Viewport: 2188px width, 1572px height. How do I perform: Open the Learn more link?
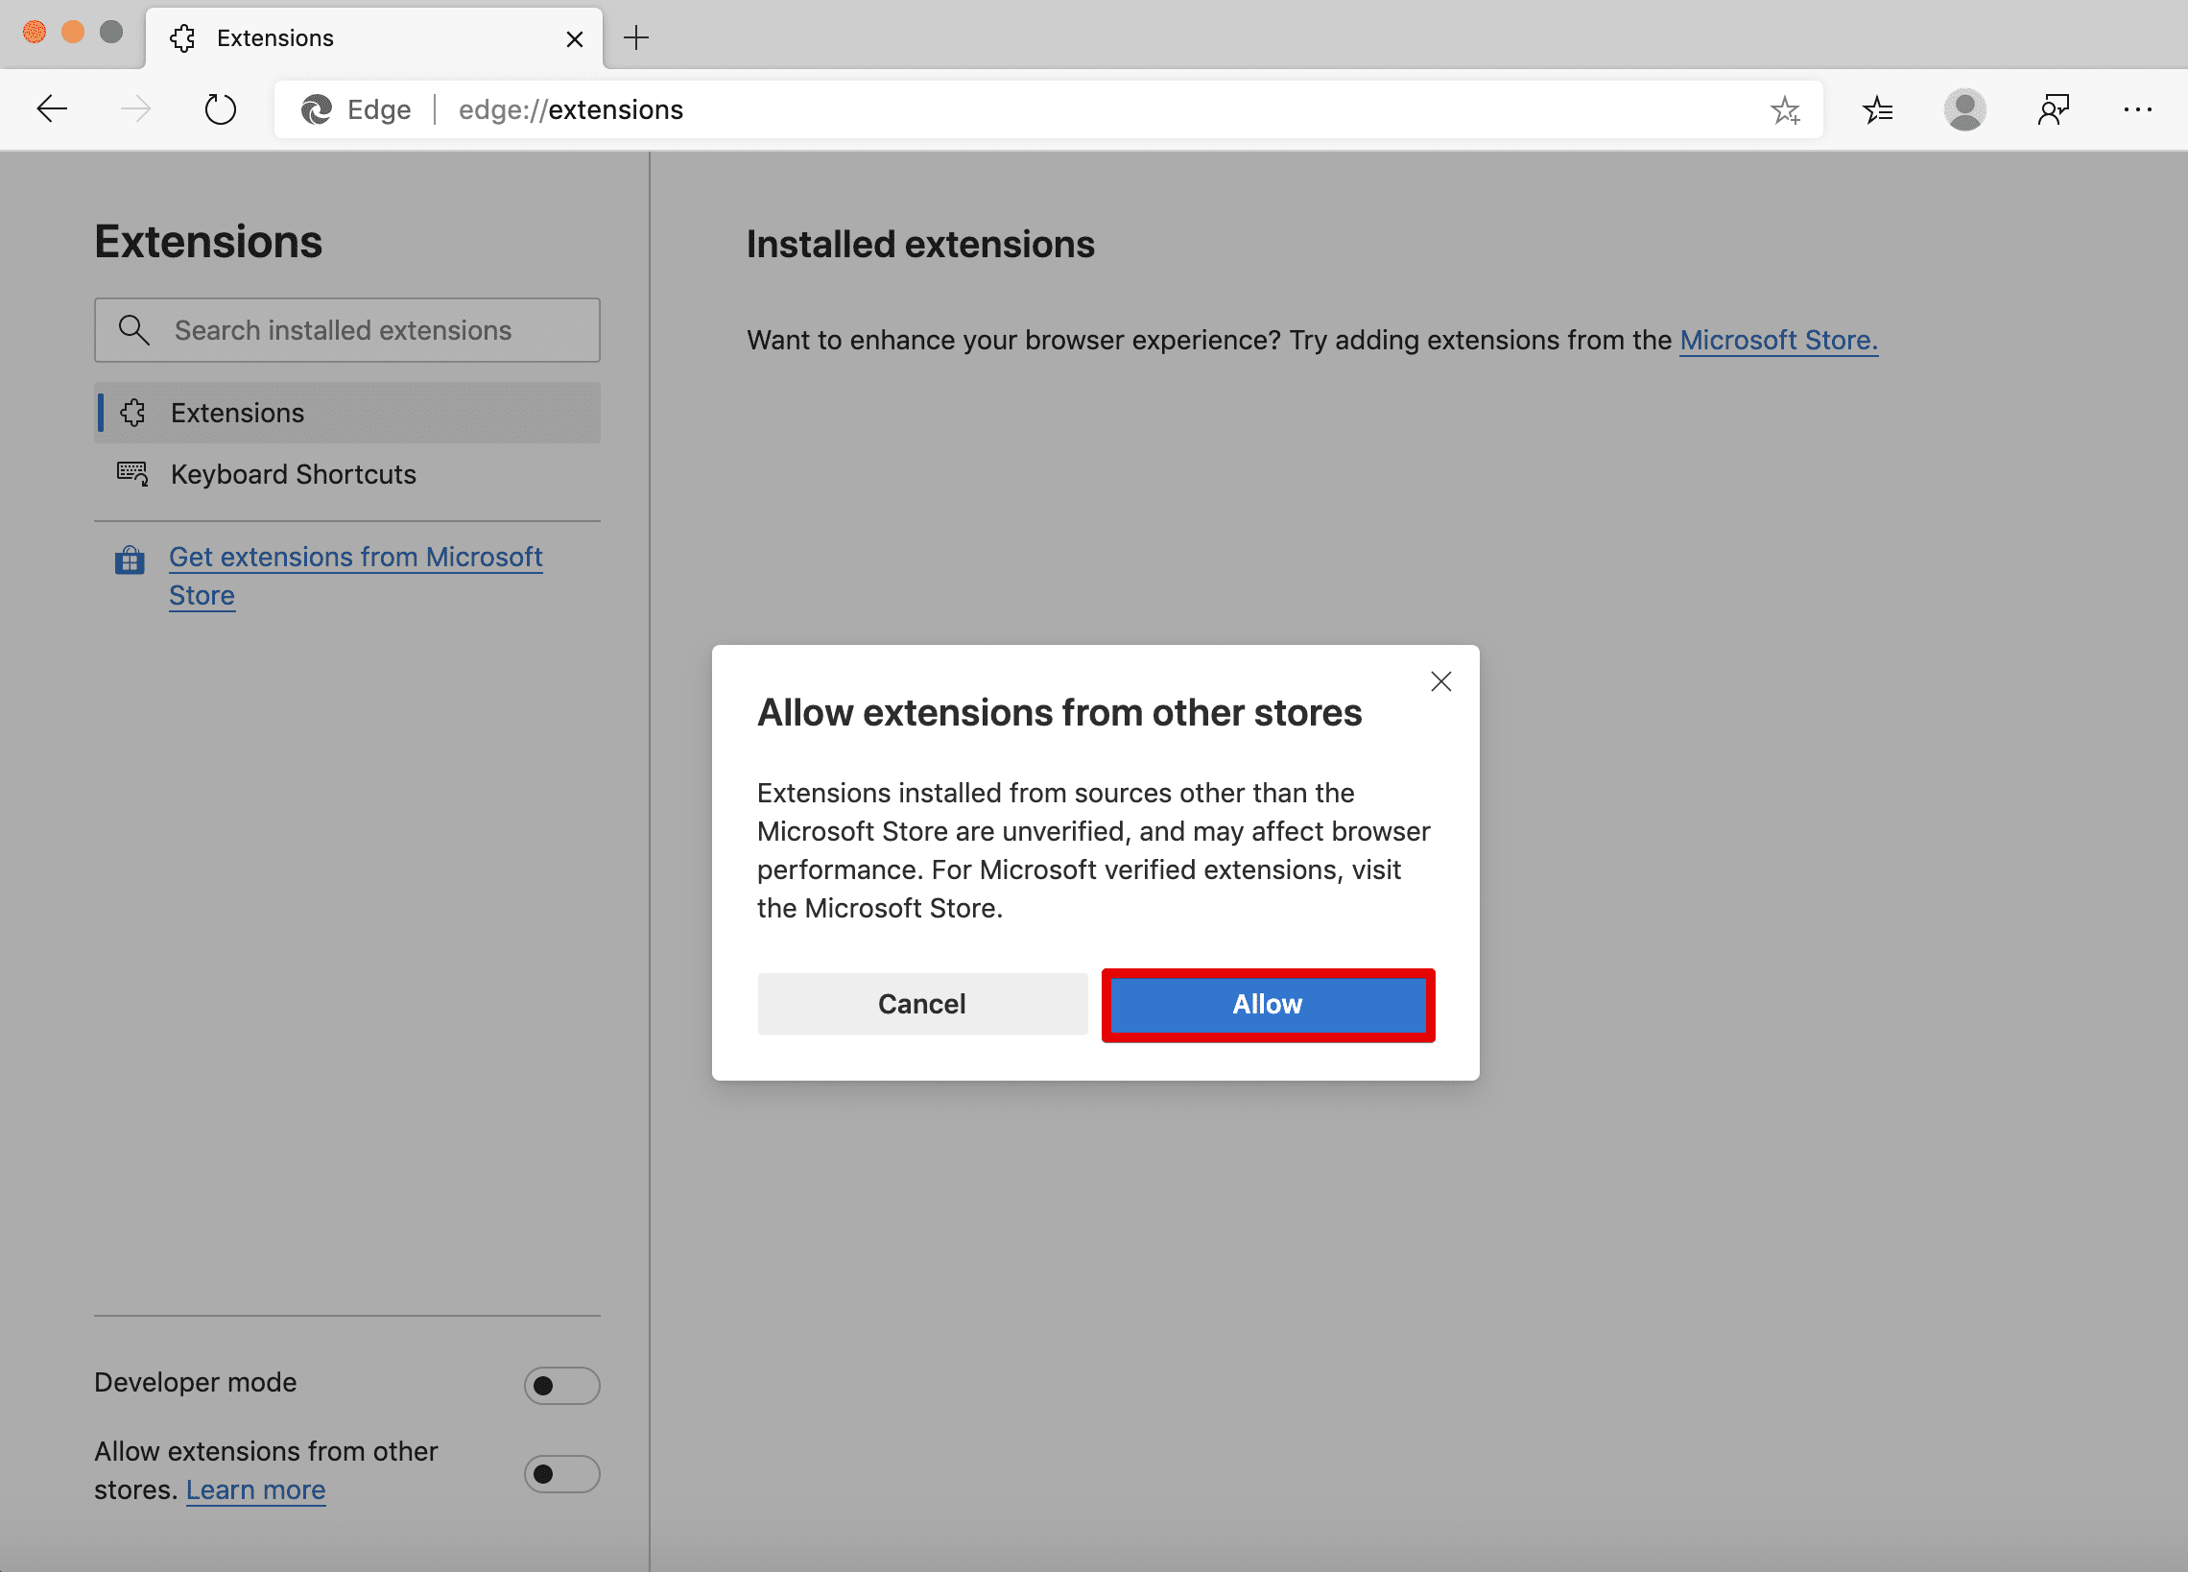tap(254, 1489)
